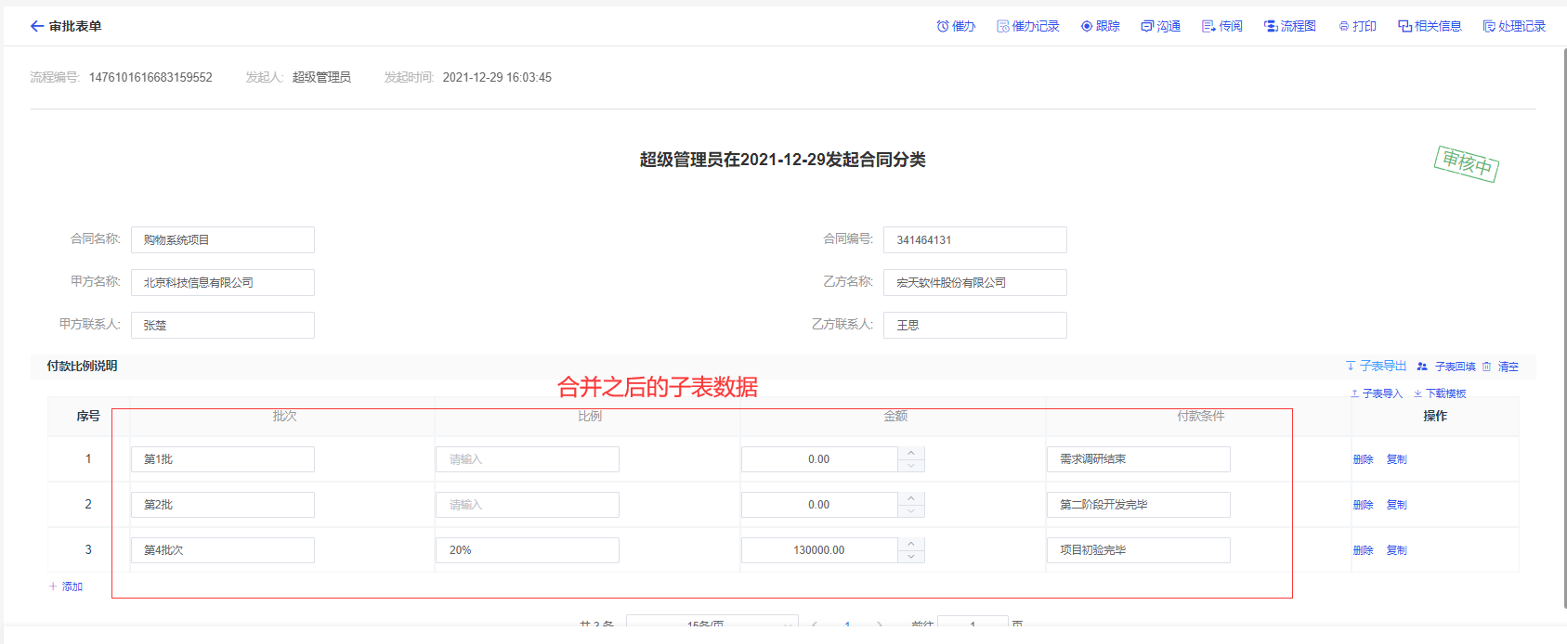Click the 跟踪 tracking icon
This screenshot has width=1567, height=644.
point(1086,26)
